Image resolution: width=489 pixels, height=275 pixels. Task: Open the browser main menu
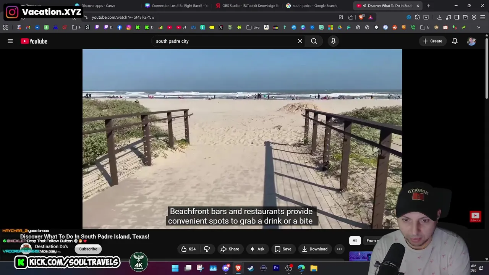click(x=483, y=17)
